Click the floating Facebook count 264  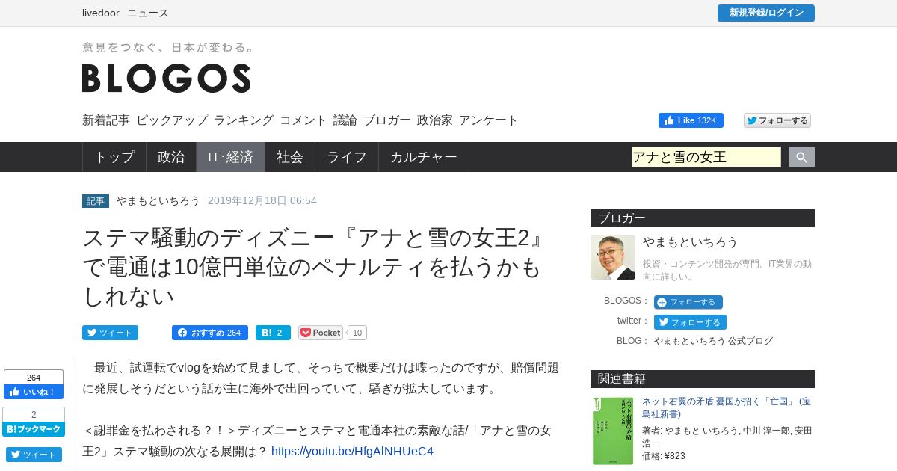34,378
